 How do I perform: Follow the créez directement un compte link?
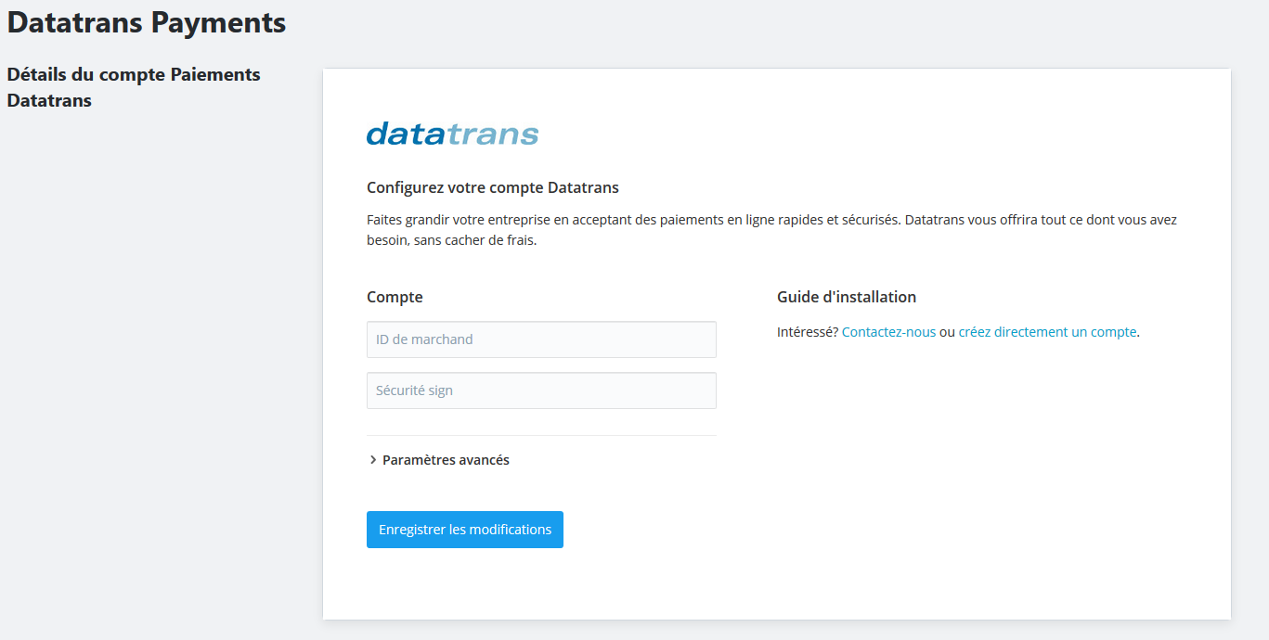coord(1047,332)
